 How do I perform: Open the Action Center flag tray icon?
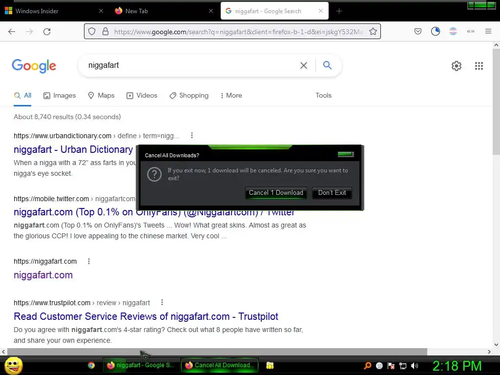[x=391, y=365]
